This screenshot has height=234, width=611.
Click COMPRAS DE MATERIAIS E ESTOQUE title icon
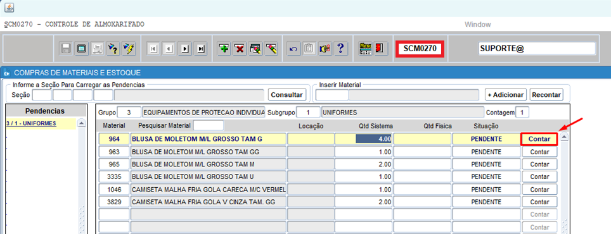point(6,73)
